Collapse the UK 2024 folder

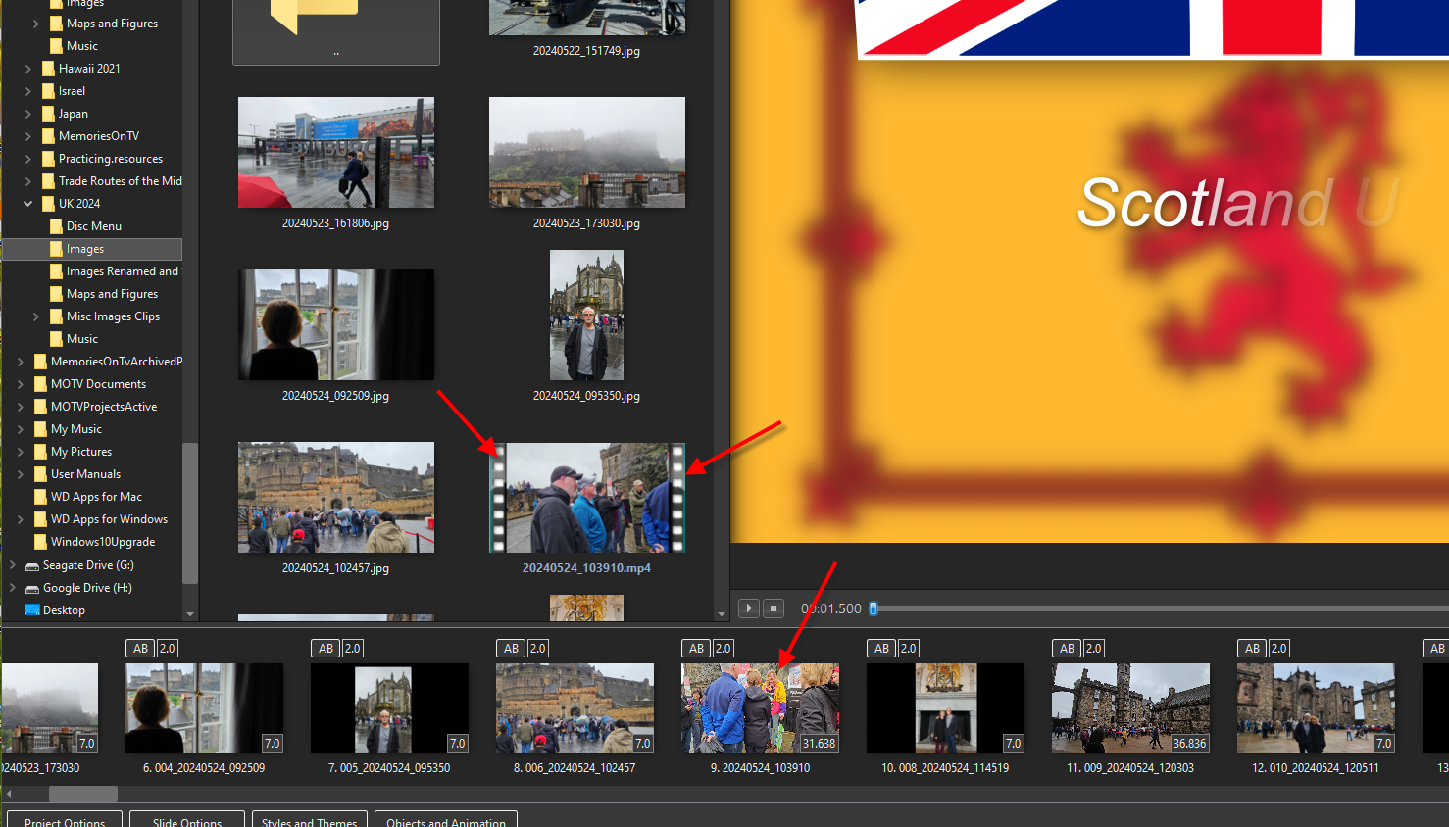28,204
